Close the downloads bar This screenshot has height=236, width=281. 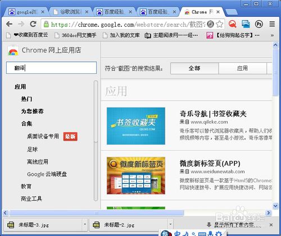coord(271,225)
